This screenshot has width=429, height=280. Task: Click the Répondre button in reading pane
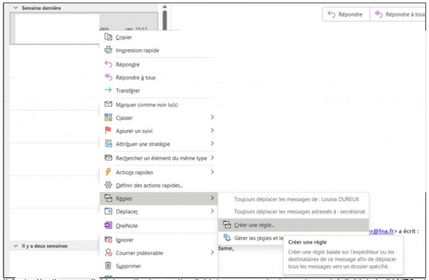346,14
